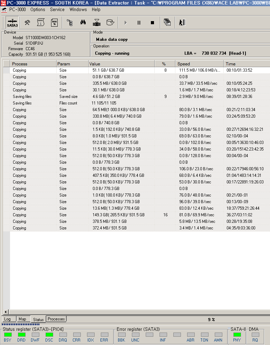Click the Model text ST1000DM003-1CH162
This screenshot has height=345, width=270.
pos(46,38)
